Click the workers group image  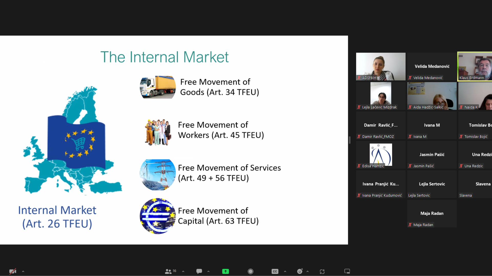pos(158,132)
